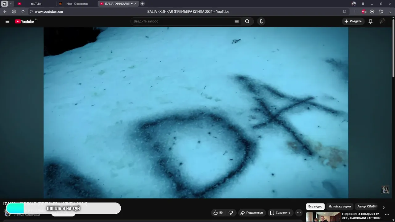The width and height of the screenshot is (395, 222).
Task: Click the video player to pause
Action: 196,113
